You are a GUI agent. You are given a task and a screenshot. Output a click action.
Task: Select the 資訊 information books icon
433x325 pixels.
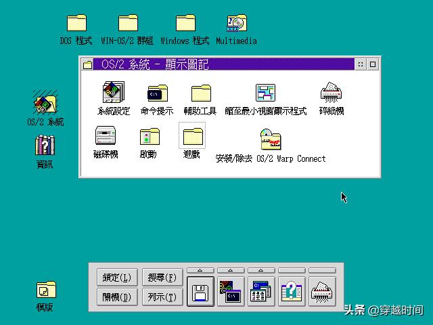click(45, 146)
